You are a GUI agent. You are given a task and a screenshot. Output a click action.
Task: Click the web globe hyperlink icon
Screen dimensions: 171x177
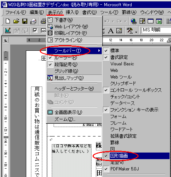(x=134, y=21)
